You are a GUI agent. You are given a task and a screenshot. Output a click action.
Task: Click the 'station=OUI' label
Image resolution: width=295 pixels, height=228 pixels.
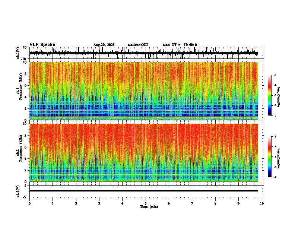pos(138,45)
